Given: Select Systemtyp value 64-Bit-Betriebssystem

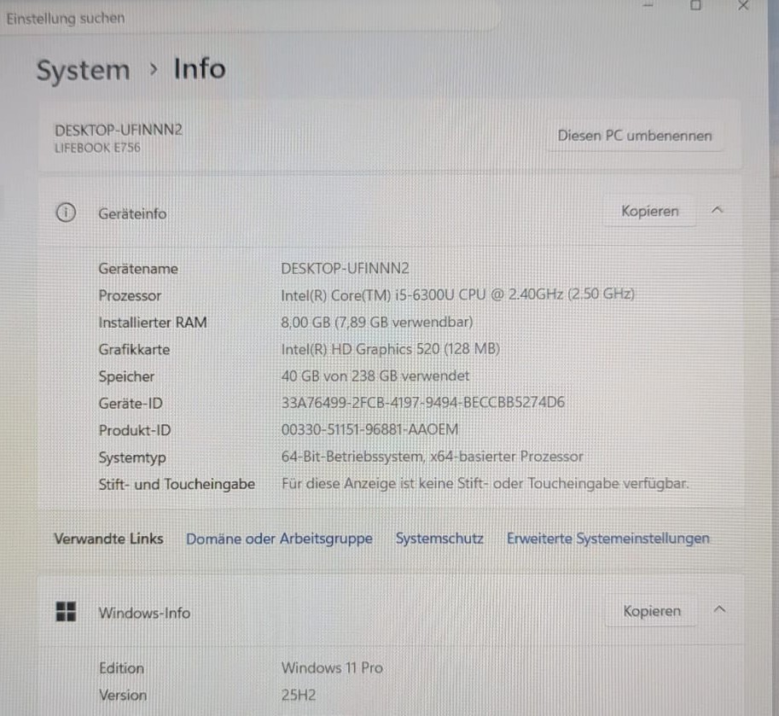Looking at the screenshot, I should click(x=352, y=457).
